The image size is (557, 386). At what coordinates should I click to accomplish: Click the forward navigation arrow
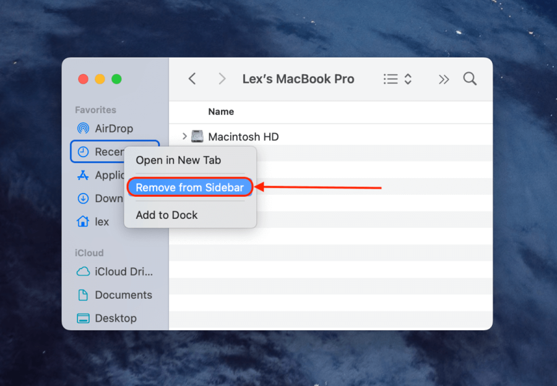[222, 79]
